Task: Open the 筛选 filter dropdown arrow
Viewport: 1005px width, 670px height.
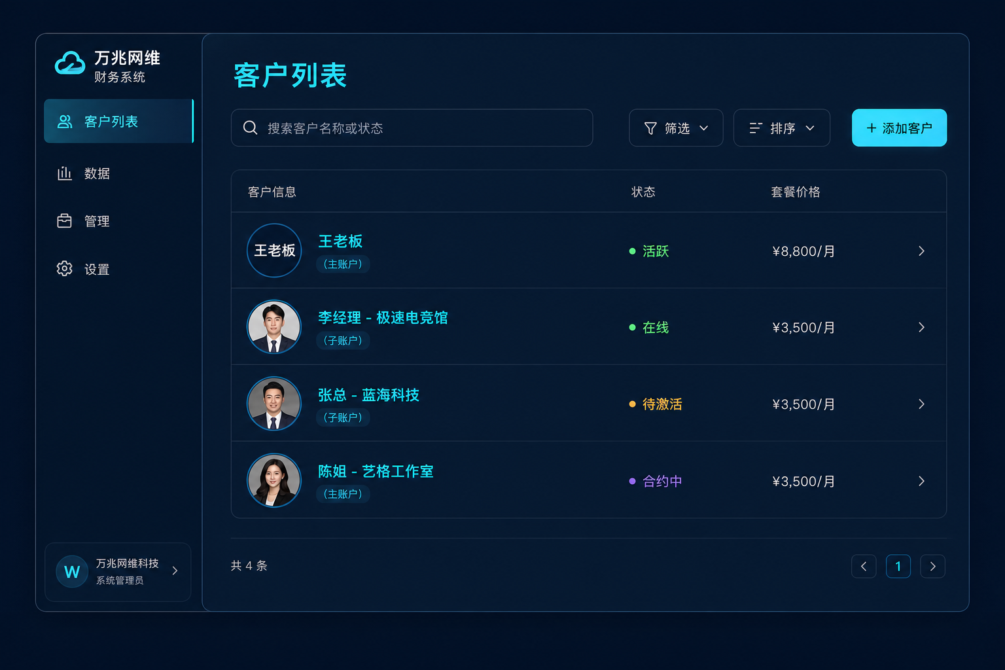Action: (704, 128)
